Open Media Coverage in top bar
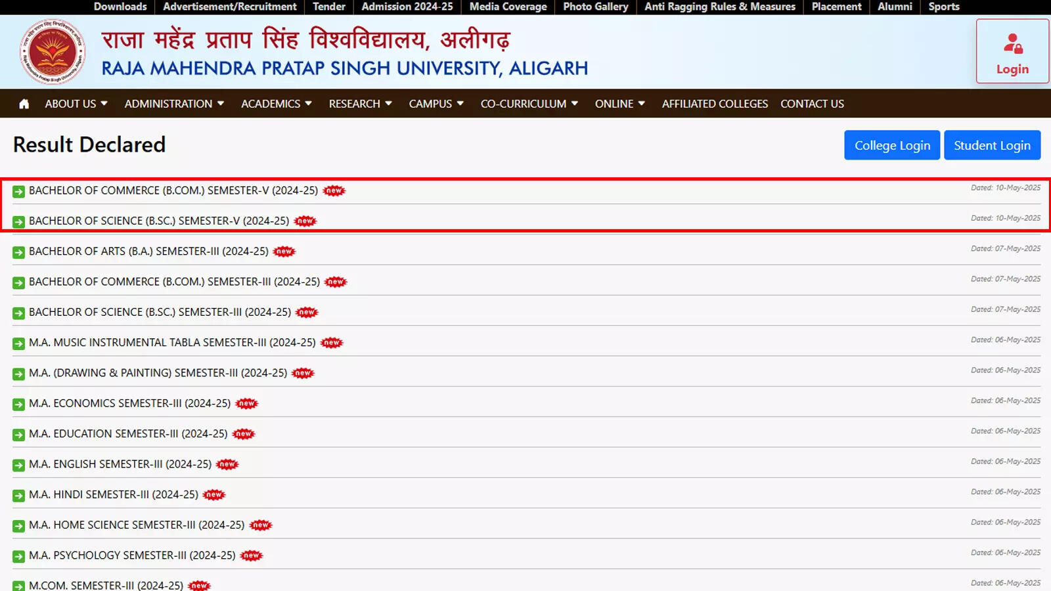This screenshot has width=1051, height=591. 508,7
